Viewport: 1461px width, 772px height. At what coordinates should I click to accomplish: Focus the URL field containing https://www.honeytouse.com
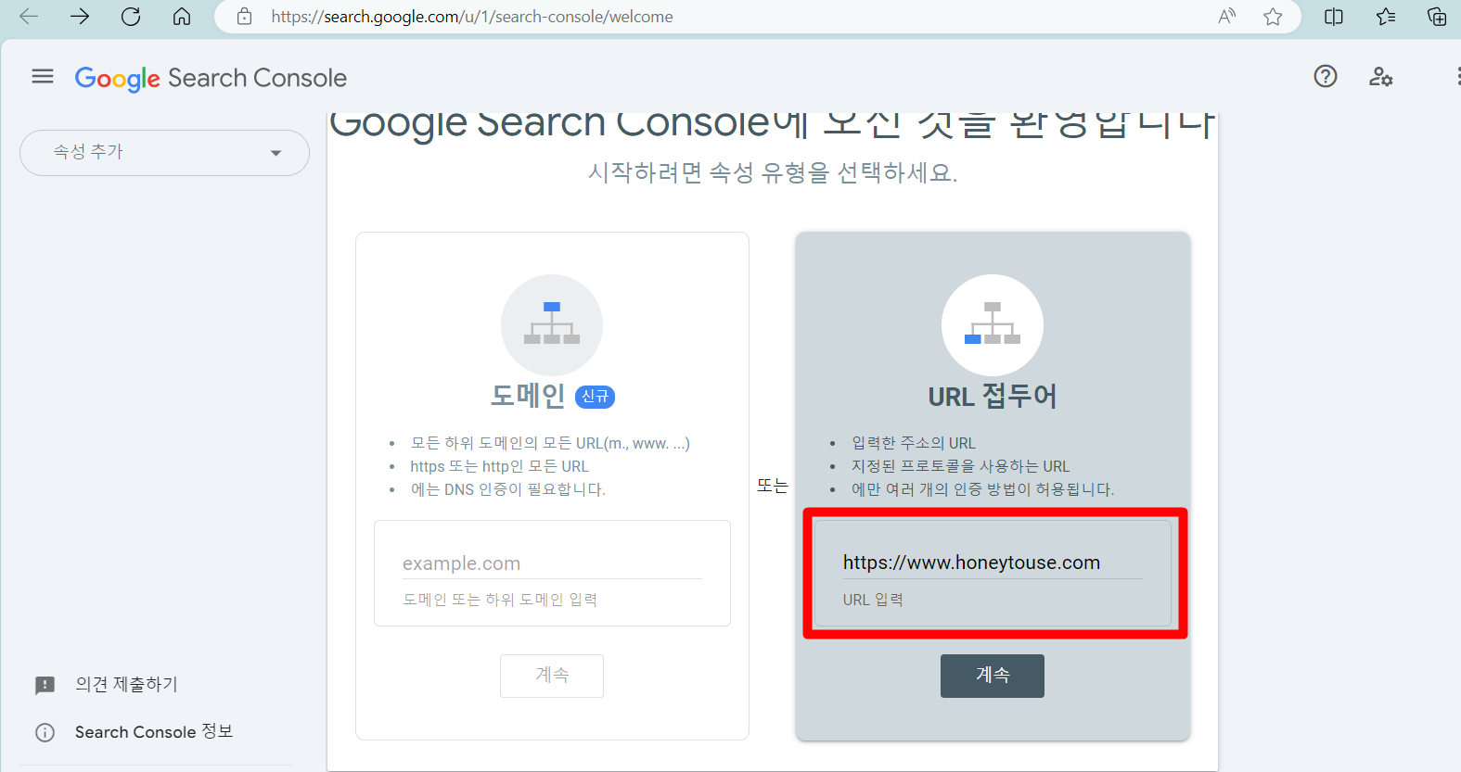click(993, 563)
